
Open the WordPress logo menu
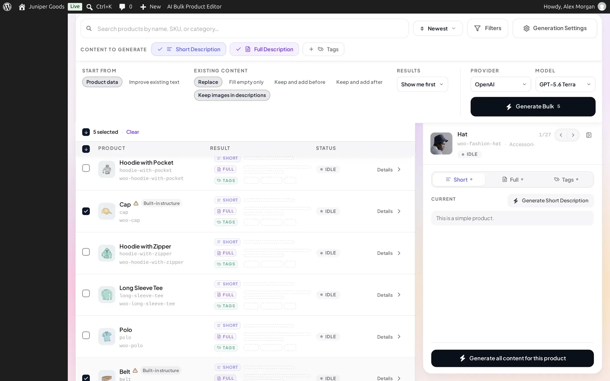tap(7, 6)
